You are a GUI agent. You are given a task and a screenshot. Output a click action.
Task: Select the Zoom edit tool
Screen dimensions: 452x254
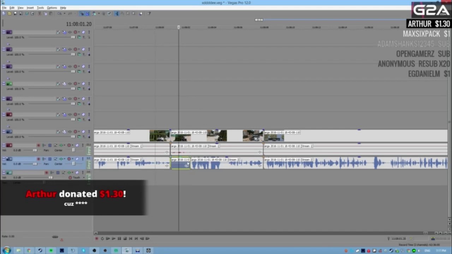click(x=133, y=13)
